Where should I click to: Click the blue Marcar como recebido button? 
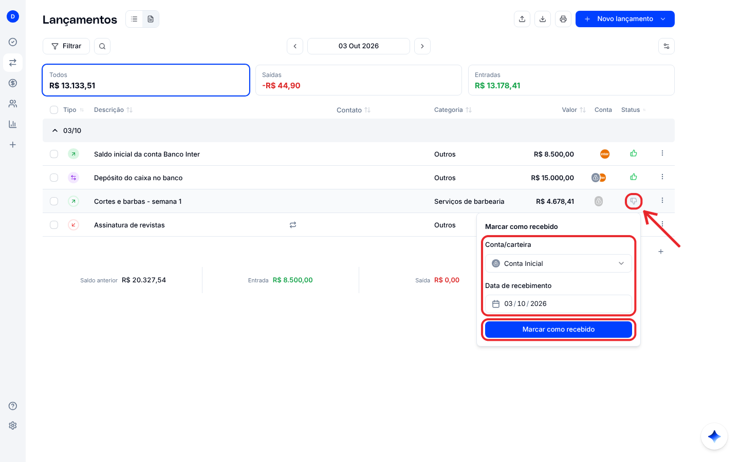(x=559, y=330)
